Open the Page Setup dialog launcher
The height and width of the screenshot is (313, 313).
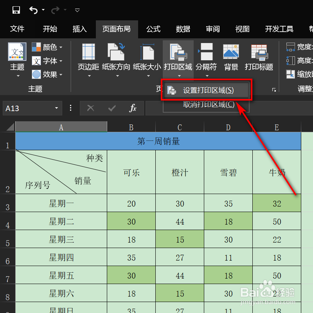[274, 90]
